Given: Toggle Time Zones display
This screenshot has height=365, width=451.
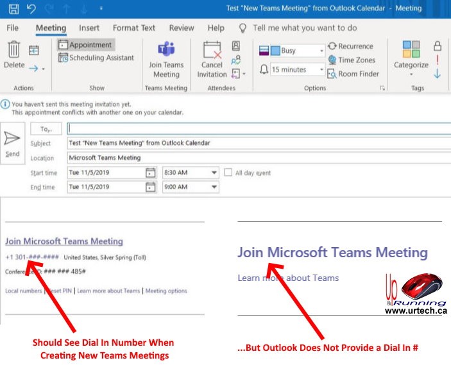Looking at the screenshot, I should pos(352,60).
